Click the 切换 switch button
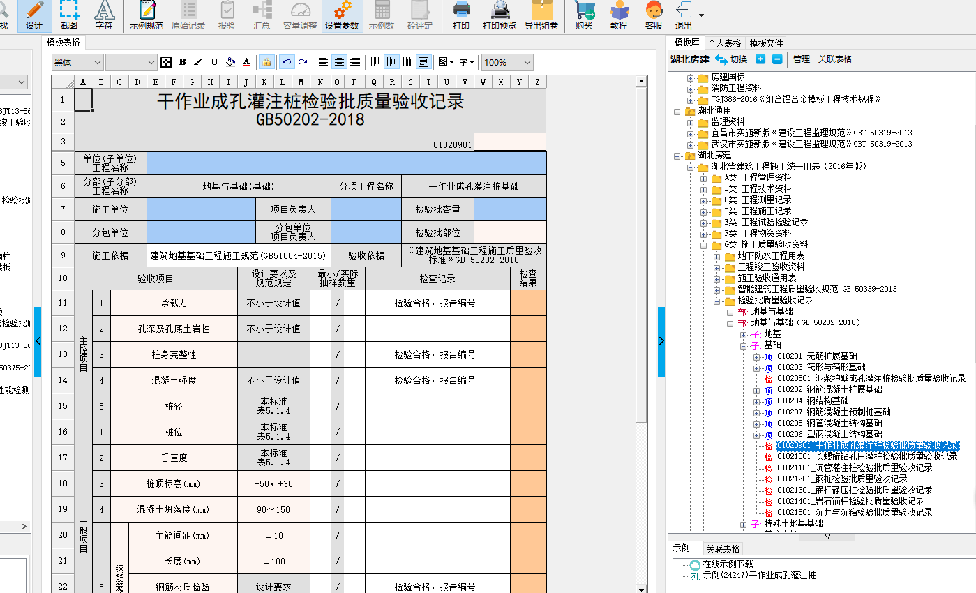The width and height of the screenshot is (976, 593). click(x=731, y=59)
